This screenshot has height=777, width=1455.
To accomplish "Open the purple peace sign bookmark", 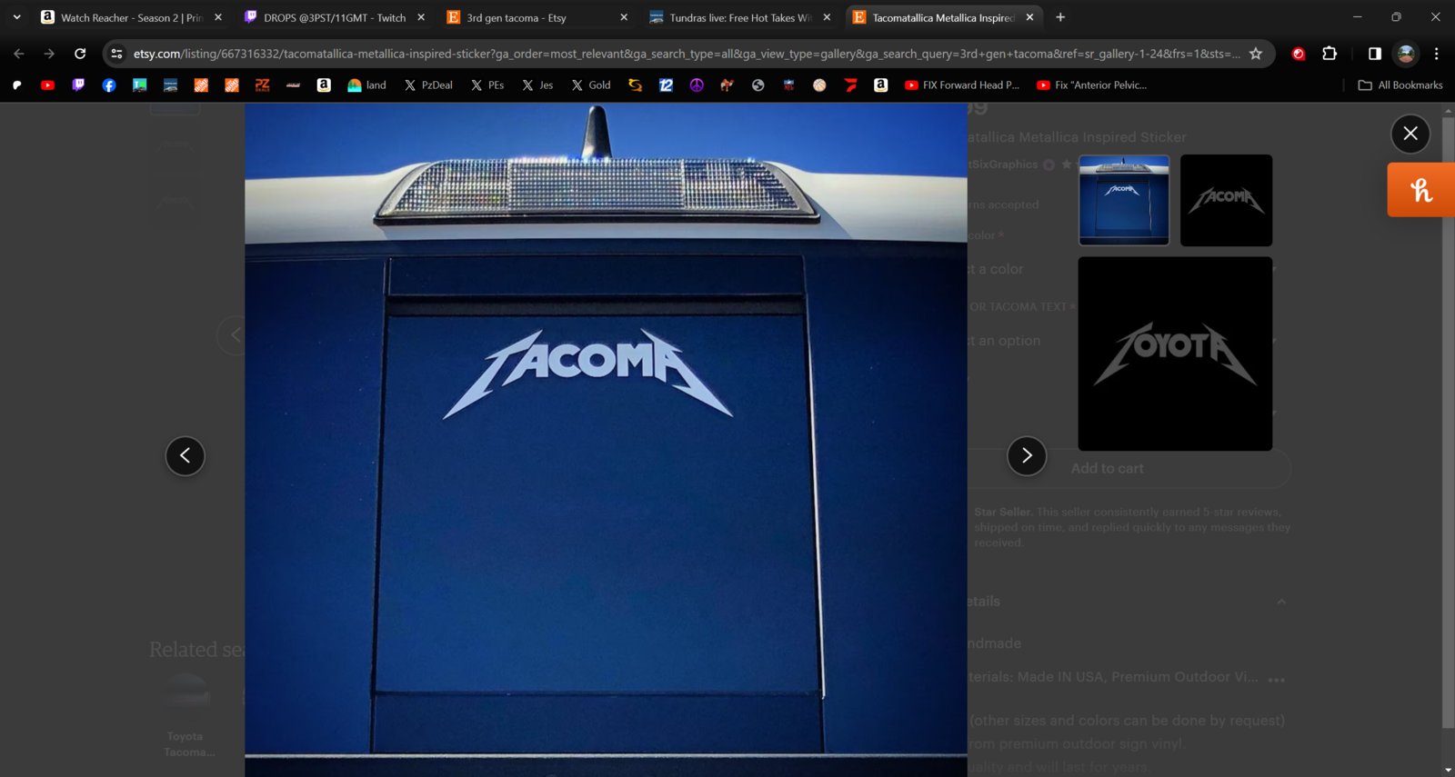I will click(697, 85).
